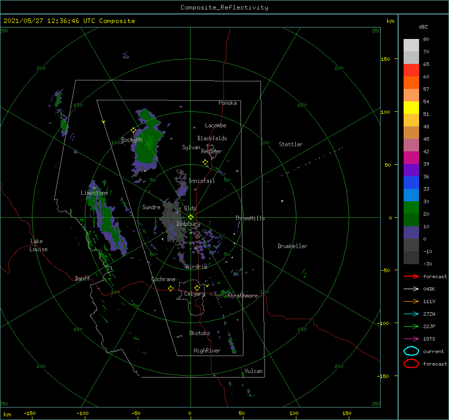
Task: Select the dark orange 60-57 dBZ swatch
Action: 411,82
